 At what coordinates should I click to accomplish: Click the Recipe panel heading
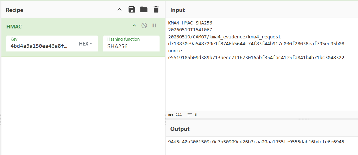click(x=14, y=10)
